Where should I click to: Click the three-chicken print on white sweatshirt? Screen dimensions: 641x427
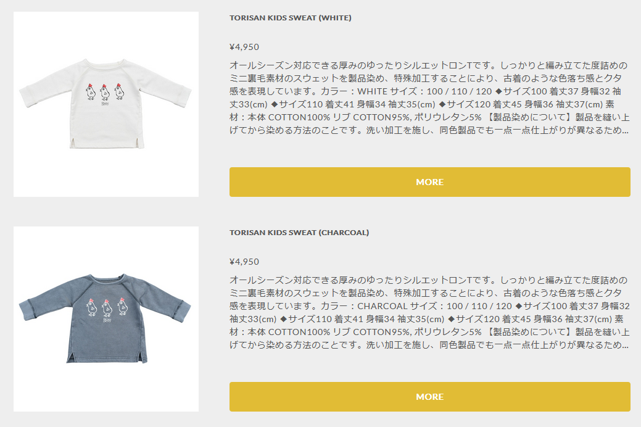[105, 93]
